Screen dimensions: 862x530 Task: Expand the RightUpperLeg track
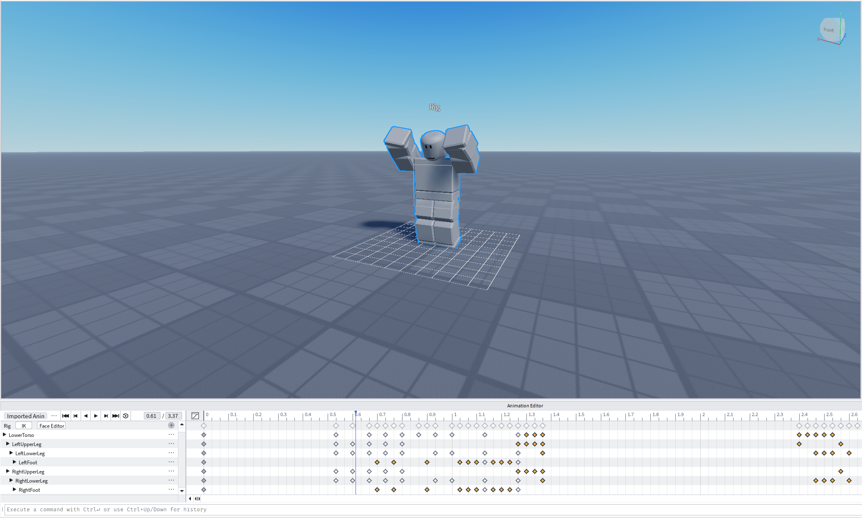pyautogui.click(x=8, y=471)
